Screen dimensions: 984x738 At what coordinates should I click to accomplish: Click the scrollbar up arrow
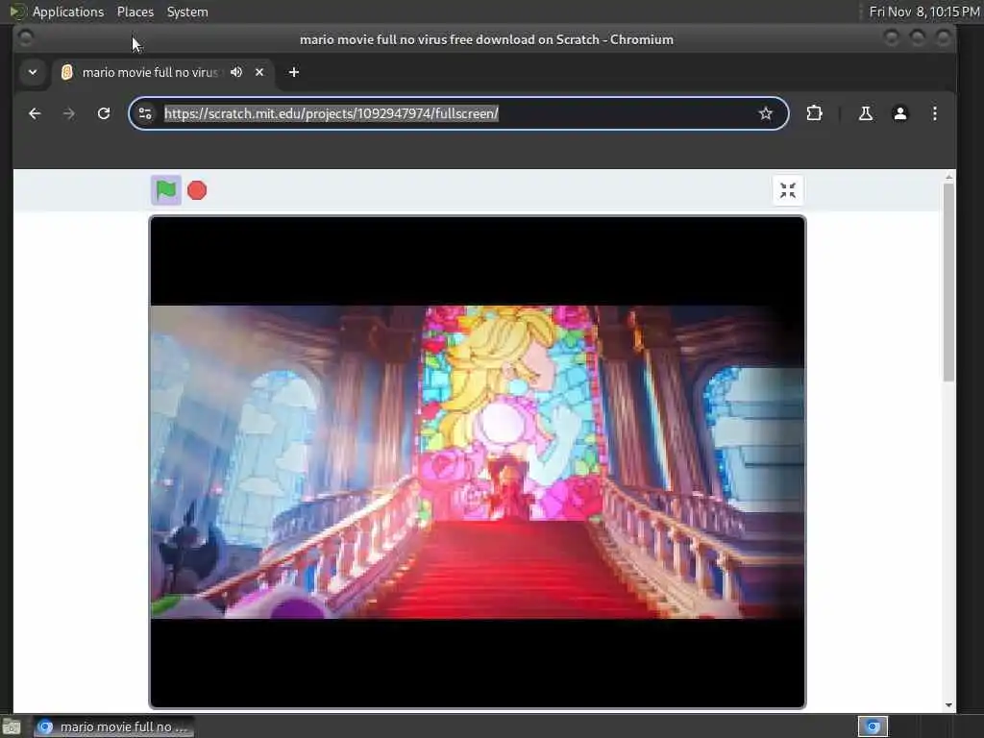pyautogui.click(x=948, y=177)
